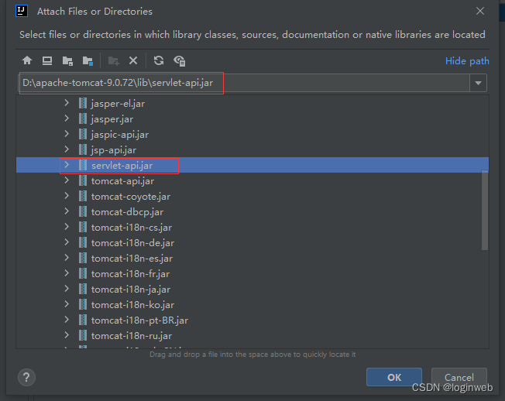The height and width of the screenshot is (401, 505).
Task: Expand the tomcat-i18n-ja.jar node
Action: [67, 289]
